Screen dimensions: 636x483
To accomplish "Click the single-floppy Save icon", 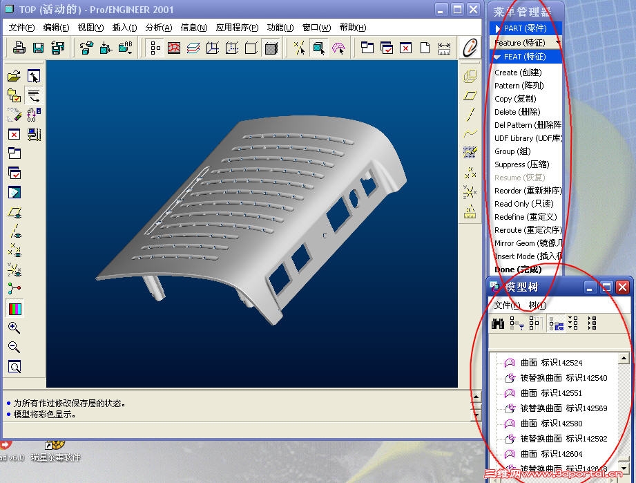I will click(x=38, y=48).
